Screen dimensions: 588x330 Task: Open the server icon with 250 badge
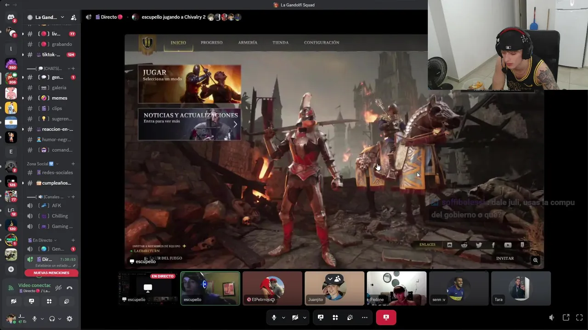tap(11, 64)
